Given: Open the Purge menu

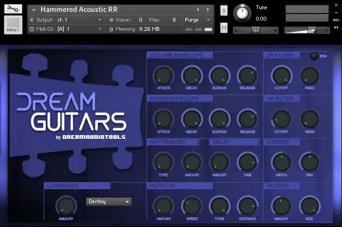Looking at the screenshot, I should click(x=197, y=20).
